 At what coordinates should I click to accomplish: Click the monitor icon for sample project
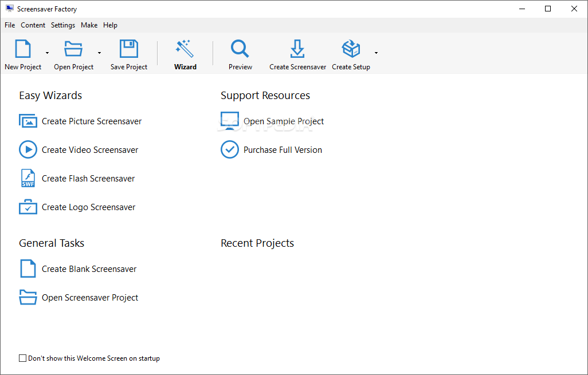[229, 121]
